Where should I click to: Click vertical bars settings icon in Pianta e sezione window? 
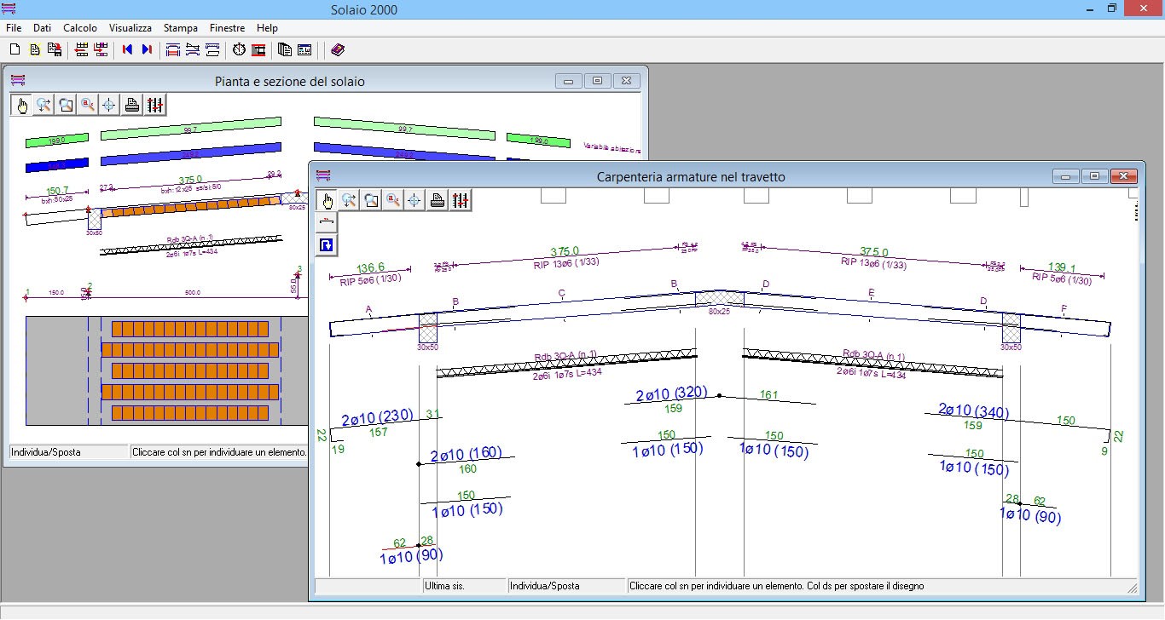click(154, 105)
